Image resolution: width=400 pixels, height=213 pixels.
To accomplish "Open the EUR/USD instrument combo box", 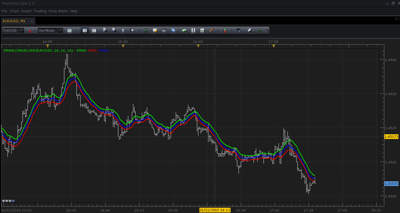I will pyautogui.click(x=13, y=31).
